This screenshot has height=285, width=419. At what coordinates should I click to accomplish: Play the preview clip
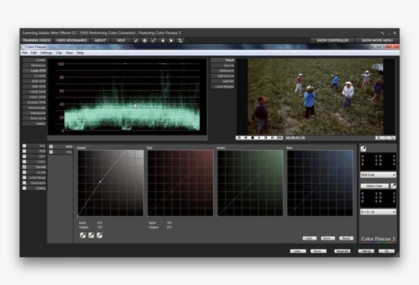click(x=259, y=138)
